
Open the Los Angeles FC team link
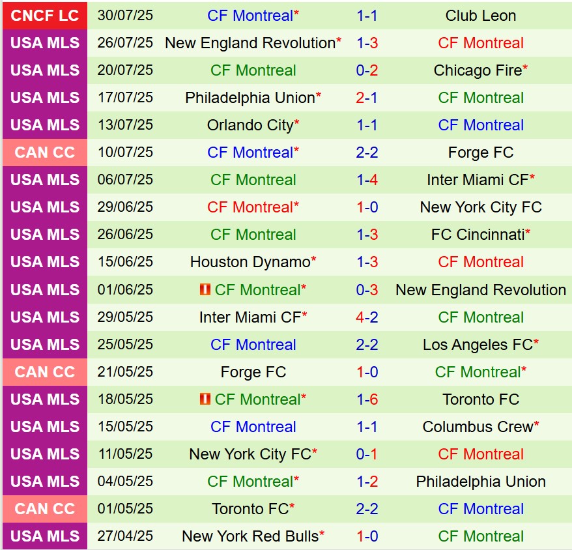[478, 345]
